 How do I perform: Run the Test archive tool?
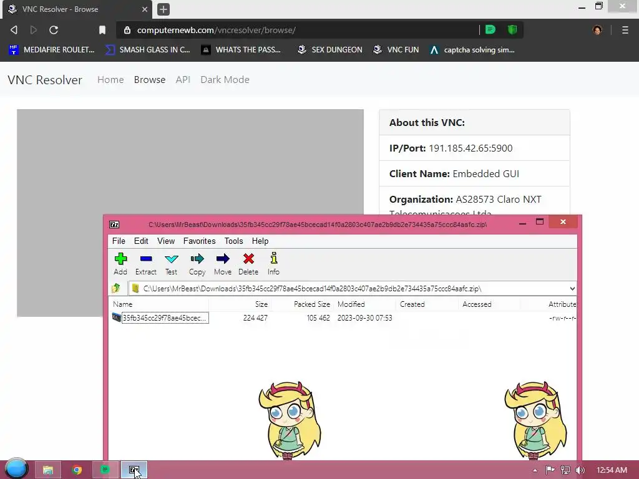tap(171, 264)
